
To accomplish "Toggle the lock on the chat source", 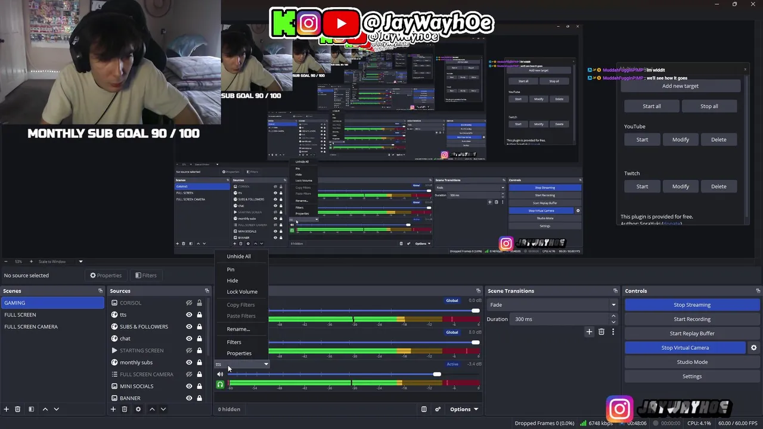I will (199, 338).
